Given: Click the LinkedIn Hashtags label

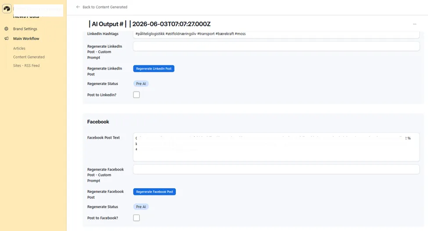Looking at the screenshot, I should point(103,34).
